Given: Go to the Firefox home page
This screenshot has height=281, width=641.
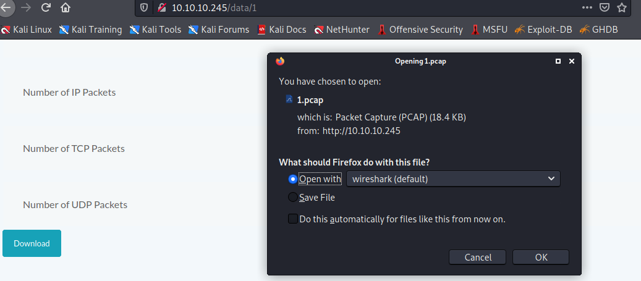Looking at the screenshot, I should (66, 8).
